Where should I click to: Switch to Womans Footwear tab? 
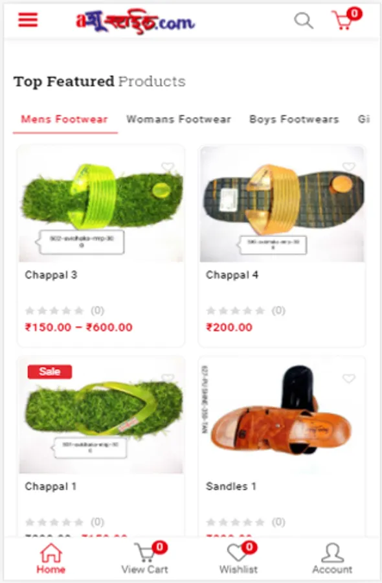pyautogui.click(x=178, y=119)
